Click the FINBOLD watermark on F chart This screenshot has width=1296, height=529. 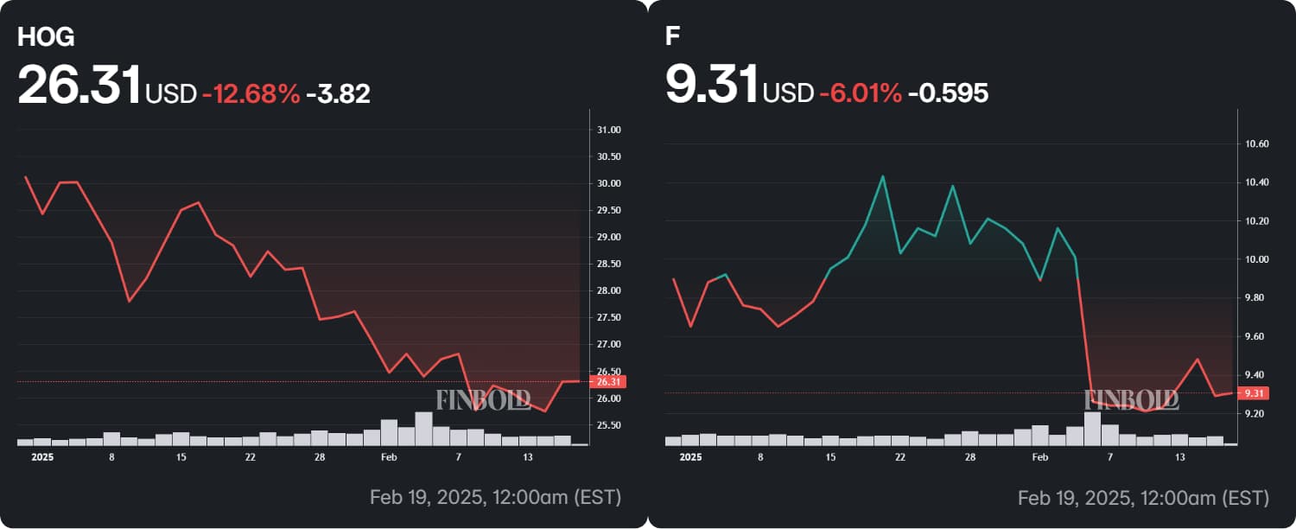click(1131, 399)
